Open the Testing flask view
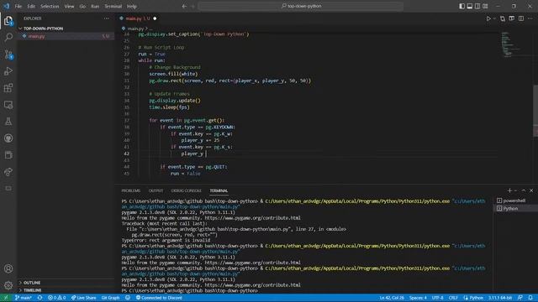This screenshot has width=538, height=302. (8, 121)
